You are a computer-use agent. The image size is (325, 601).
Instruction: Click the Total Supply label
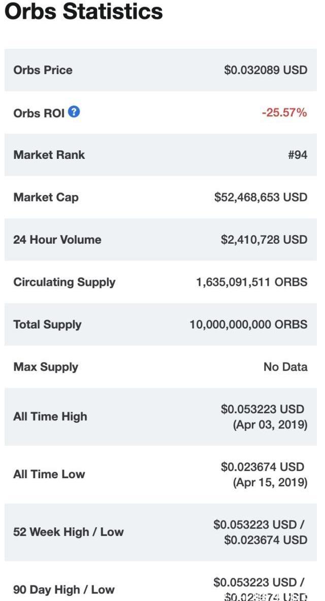pyautogui.click(x=47, y=325)
